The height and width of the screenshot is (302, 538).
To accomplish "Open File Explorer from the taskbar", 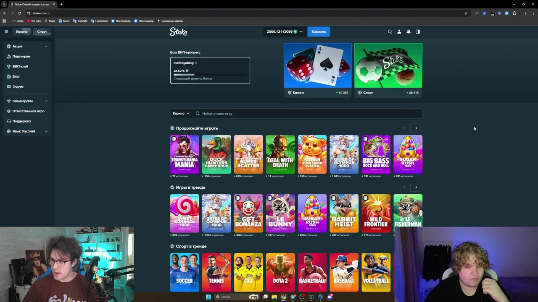I will [x=274, y=297].
